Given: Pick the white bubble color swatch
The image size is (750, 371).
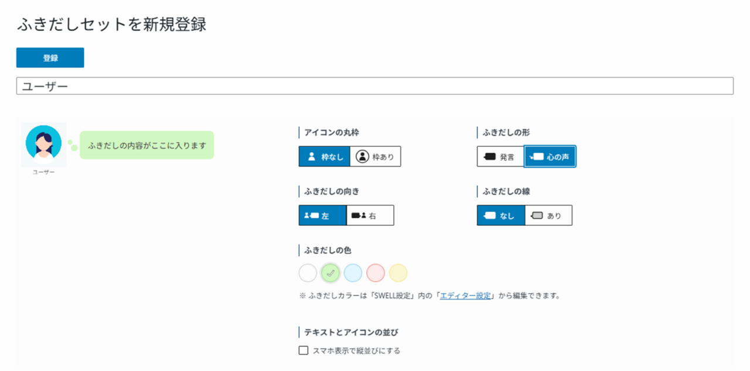Looking at the screenshot, I should (308, 273).
